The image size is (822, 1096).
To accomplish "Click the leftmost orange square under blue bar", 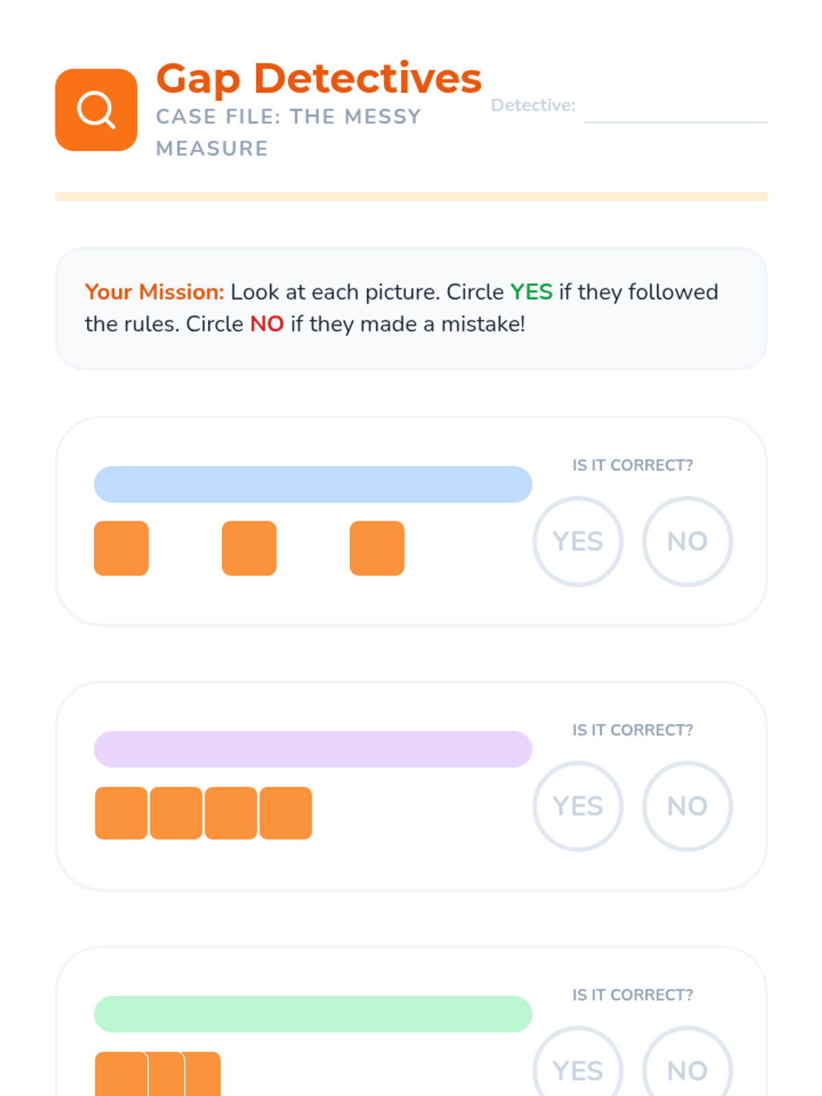I will tap(121, 548).
